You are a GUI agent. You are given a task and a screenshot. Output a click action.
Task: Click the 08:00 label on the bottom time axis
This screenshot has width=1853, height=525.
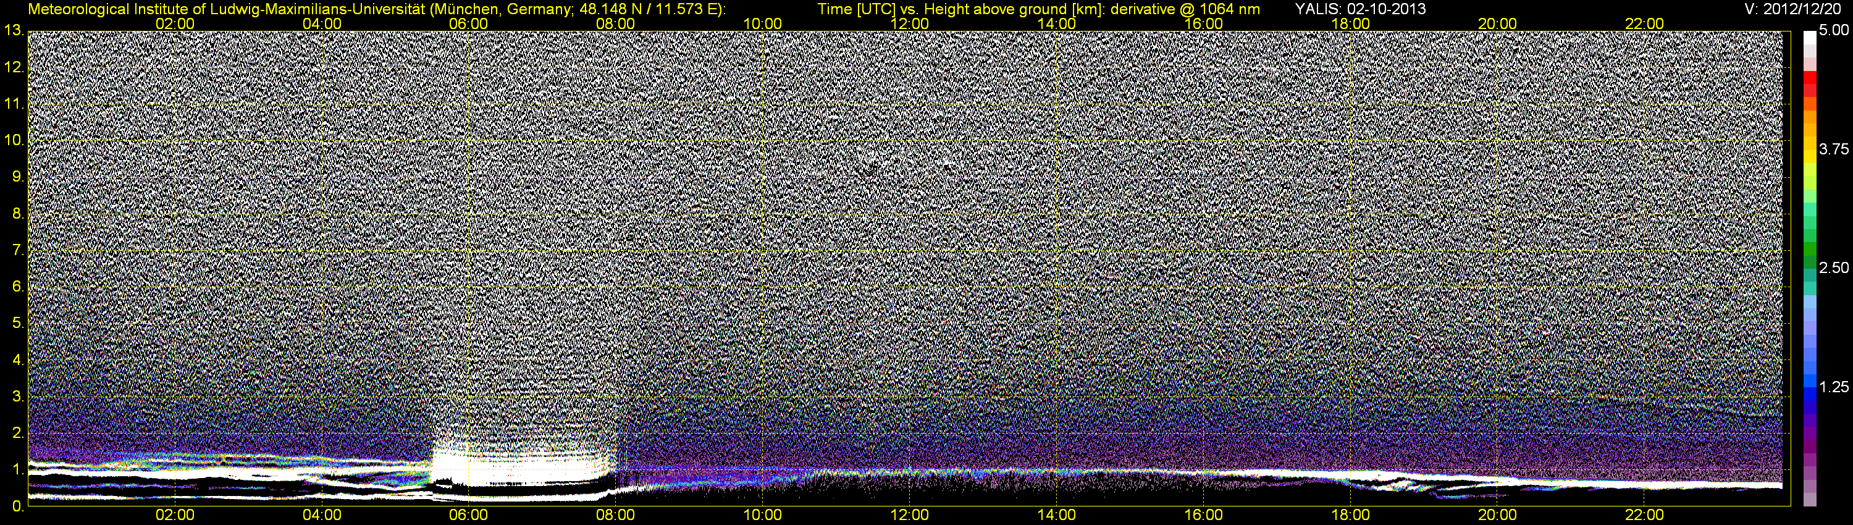[x=616, y=516]
